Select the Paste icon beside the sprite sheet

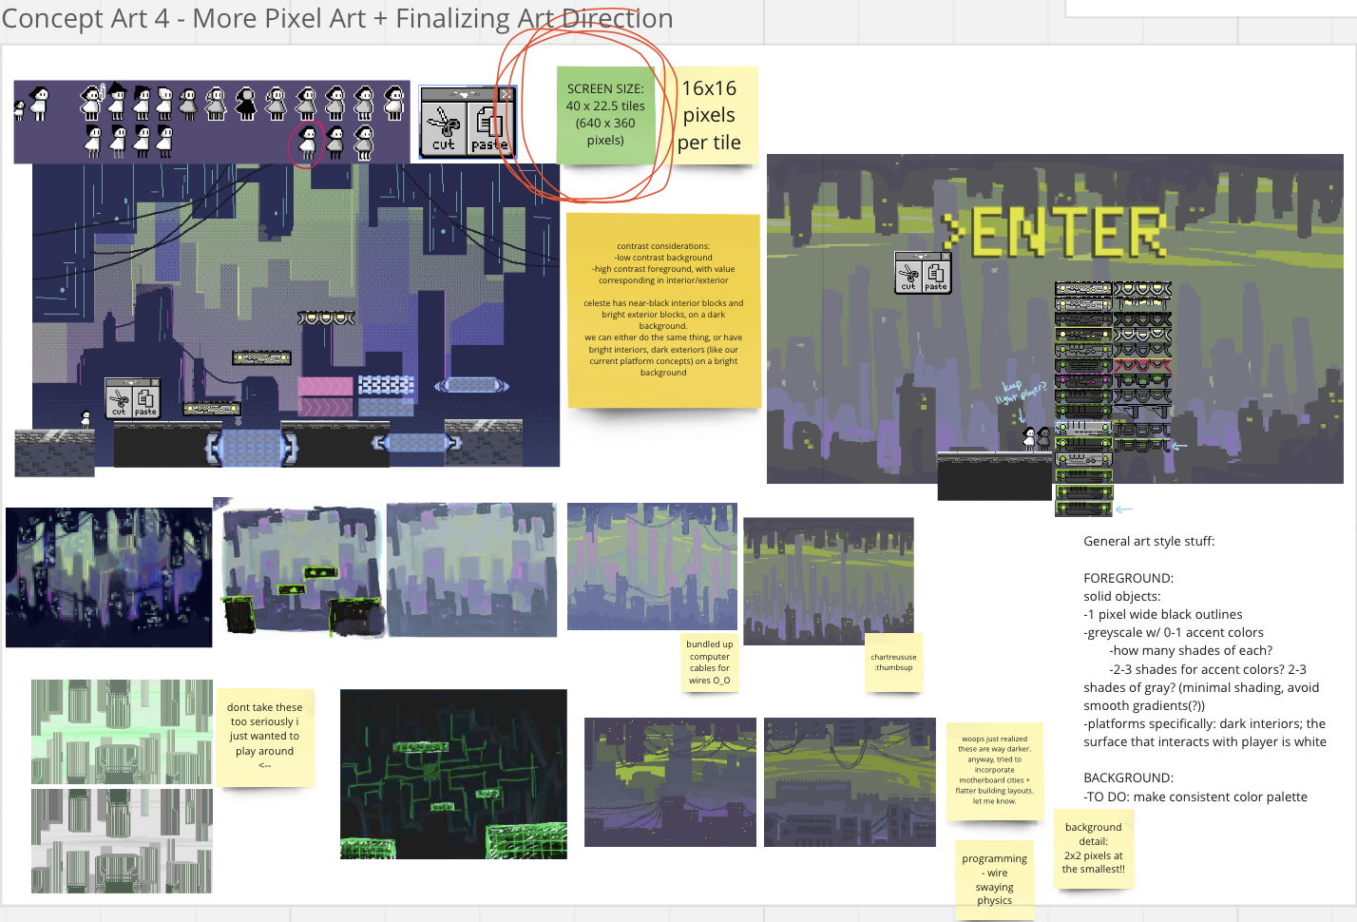(487, 122)
